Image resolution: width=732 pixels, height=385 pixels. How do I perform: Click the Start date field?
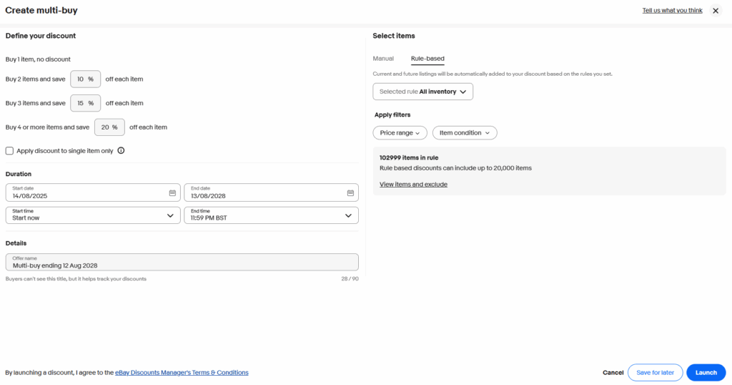[93, 192]
